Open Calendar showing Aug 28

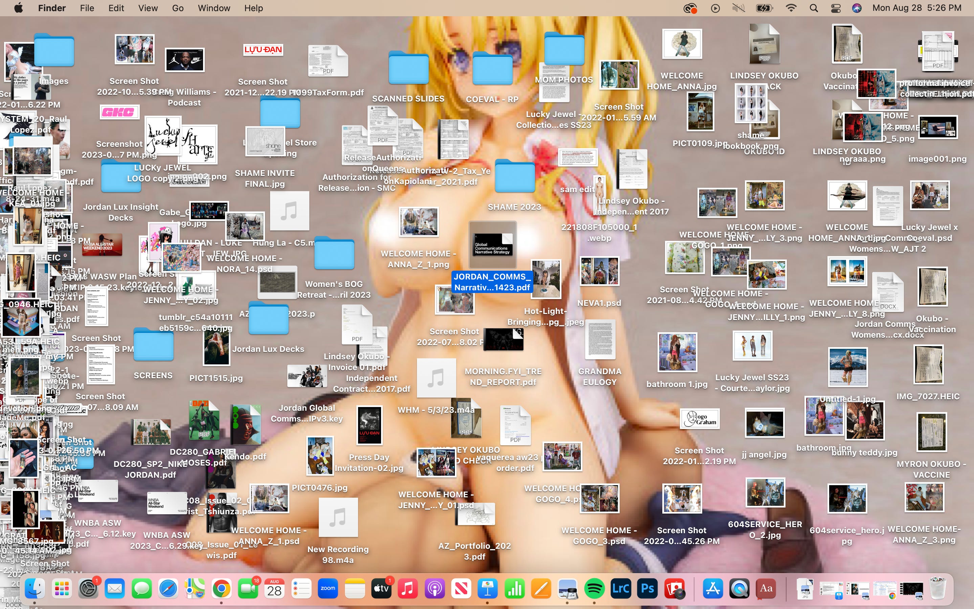pos(275,589)
